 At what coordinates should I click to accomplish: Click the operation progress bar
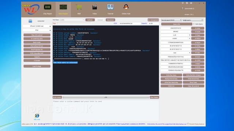coord(106,97)
